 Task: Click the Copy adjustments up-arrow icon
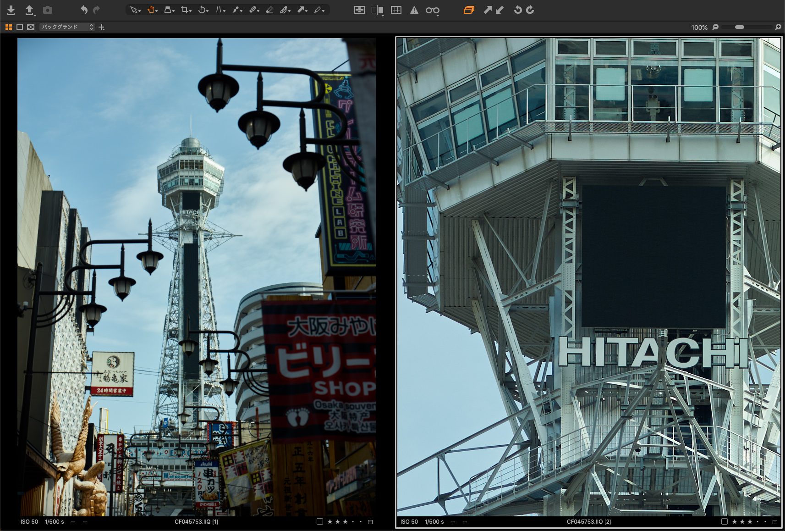tap(488, 10)
